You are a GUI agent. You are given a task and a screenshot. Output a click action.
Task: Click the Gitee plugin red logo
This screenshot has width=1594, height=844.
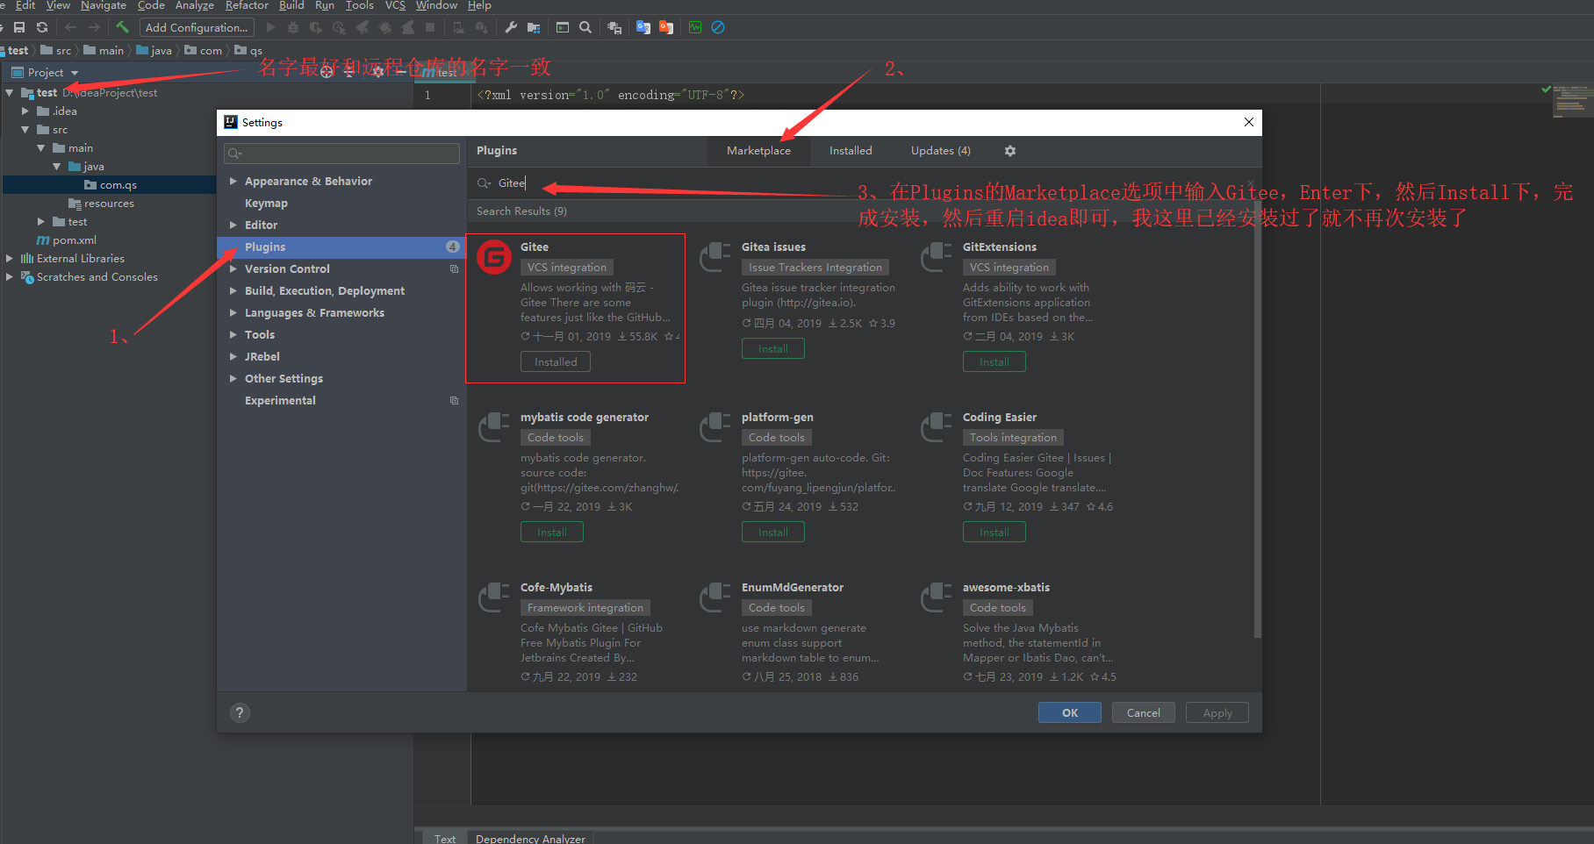point(494,257)
